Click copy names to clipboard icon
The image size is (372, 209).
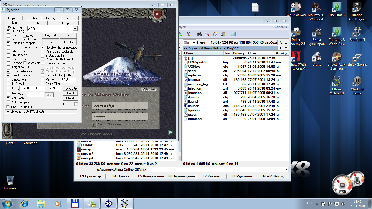223,34
